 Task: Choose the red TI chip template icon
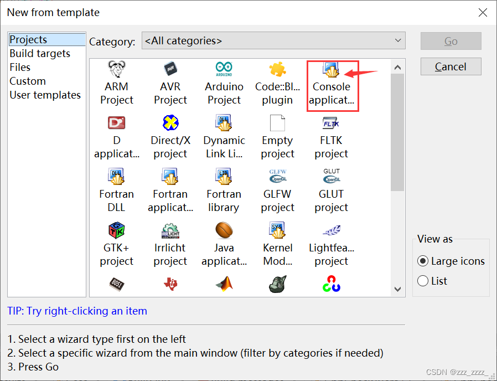(x=170, y=284)
